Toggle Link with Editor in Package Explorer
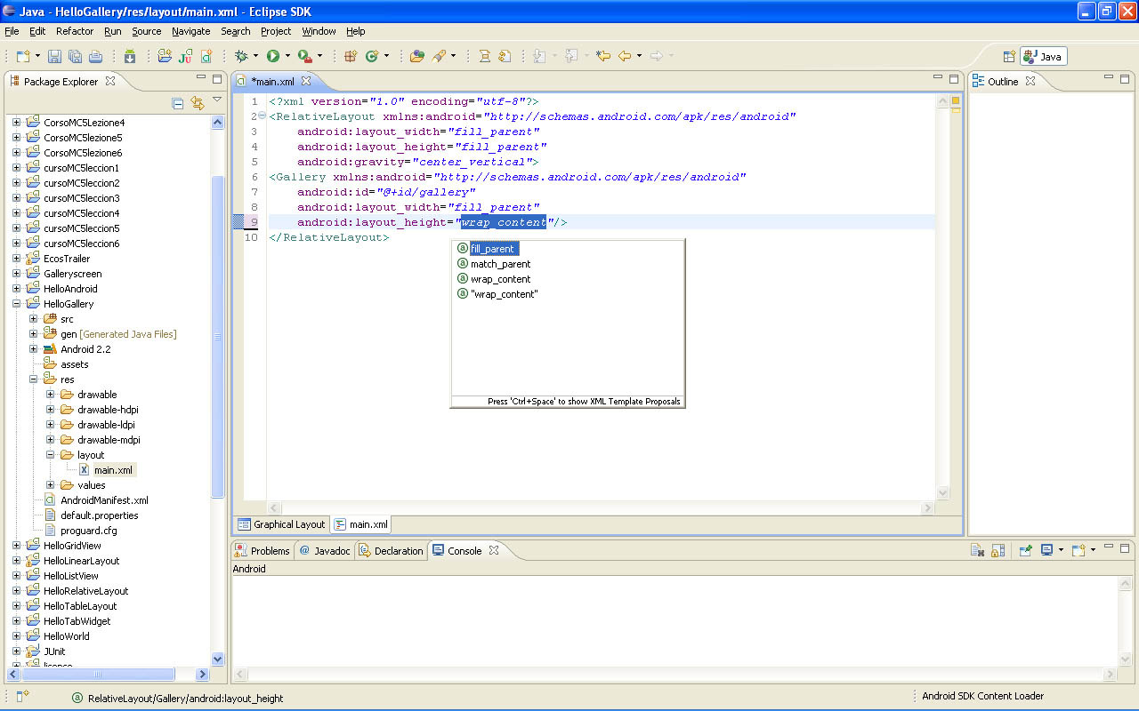This screenshot has height=711, width=1139. coord(197,103)
